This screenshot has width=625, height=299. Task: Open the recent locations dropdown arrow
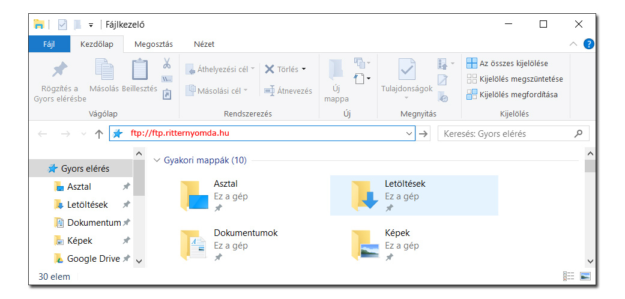tap(83, 134)
